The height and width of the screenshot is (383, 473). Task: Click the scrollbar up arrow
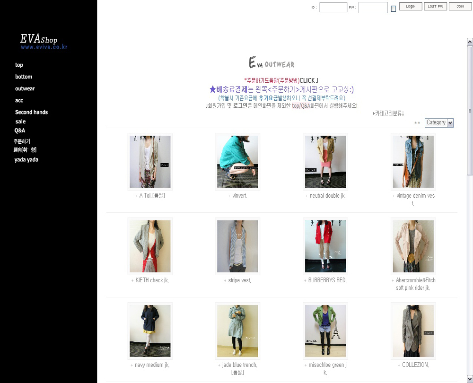(470, 42)
